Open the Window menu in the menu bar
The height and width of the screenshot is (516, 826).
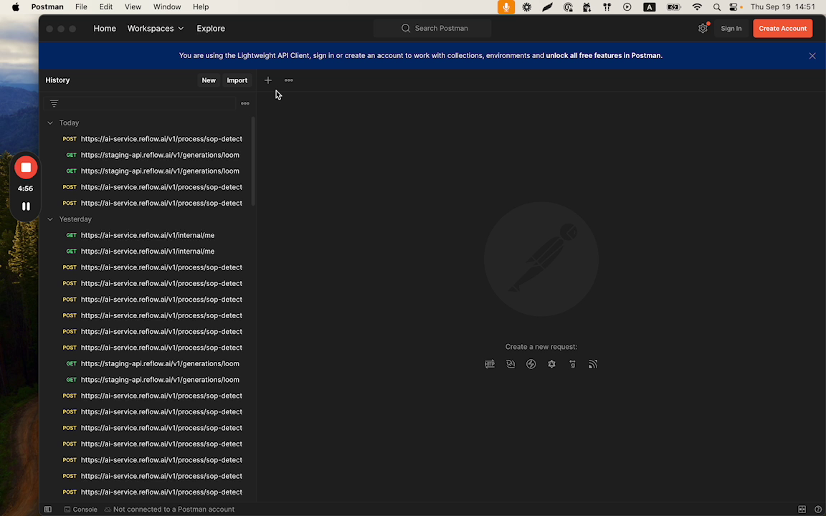tap(166, 6)
